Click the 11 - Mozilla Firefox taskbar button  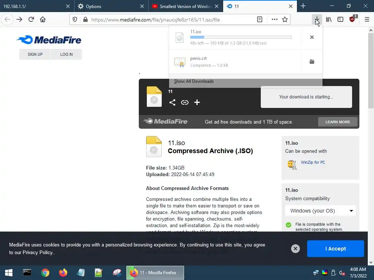click(x=155, y=273)
